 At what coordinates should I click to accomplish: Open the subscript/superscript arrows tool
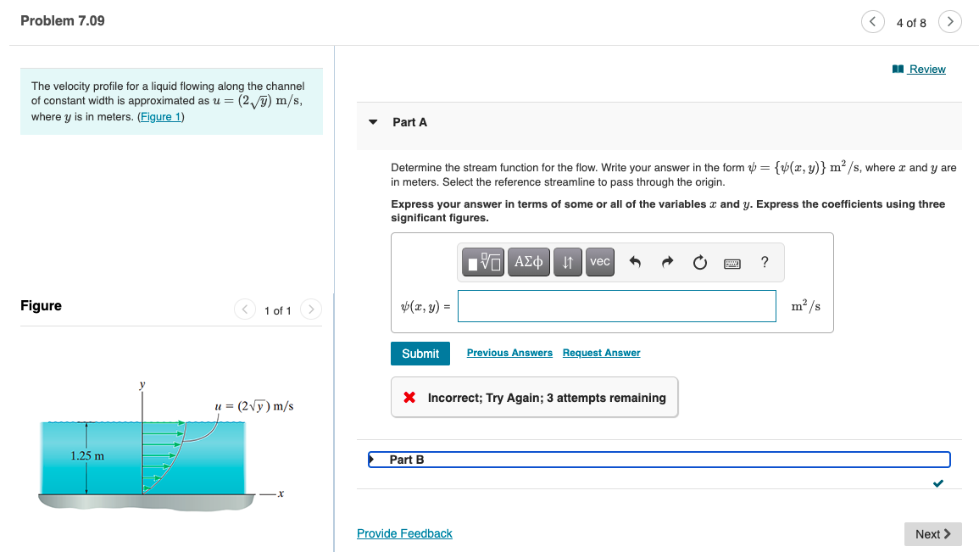[568, 262]
